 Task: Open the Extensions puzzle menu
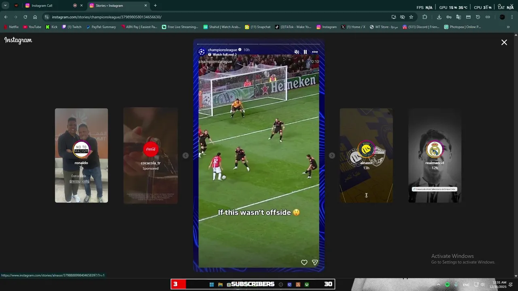[425, 17]
